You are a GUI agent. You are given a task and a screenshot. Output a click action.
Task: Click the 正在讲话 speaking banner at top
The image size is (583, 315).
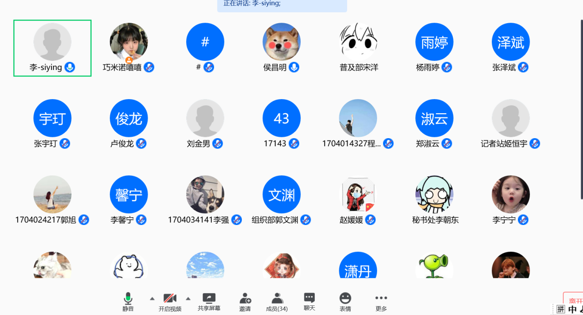(282, 5)
